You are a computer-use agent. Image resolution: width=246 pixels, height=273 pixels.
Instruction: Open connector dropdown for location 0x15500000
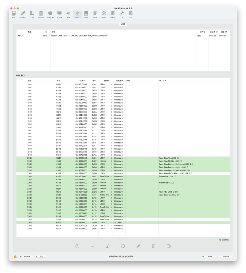(106, 207)
